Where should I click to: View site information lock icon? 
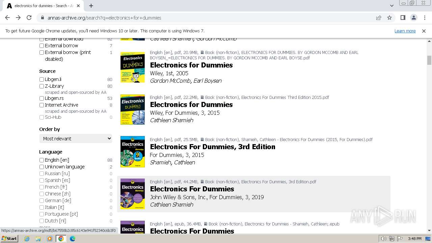pos(42,18)
